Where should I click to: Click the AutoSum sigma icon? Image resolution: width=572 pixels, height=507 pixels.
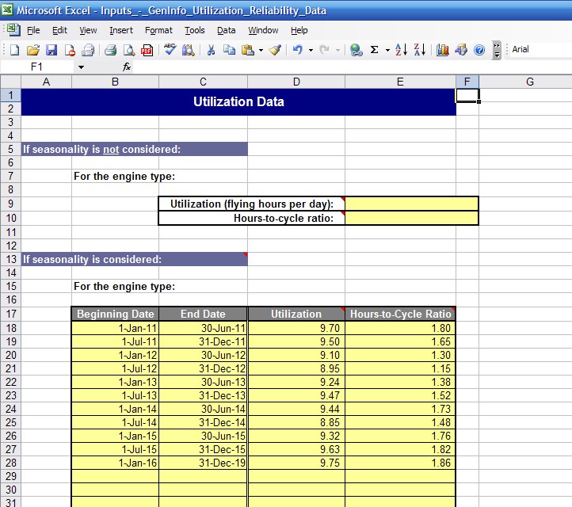374,50
